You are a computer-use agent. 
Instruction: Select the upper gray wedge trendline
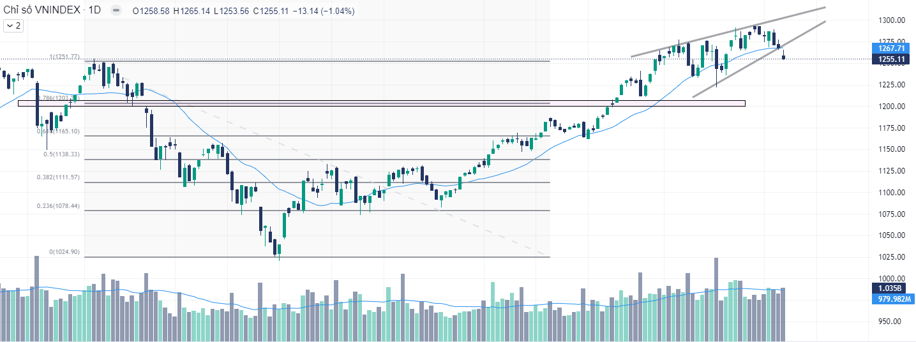[728, 32]
